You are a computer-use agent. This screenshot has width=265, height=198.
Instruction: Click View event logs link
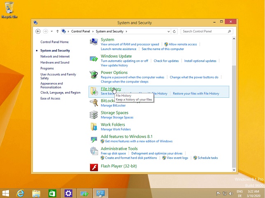[x=177, y=158]
